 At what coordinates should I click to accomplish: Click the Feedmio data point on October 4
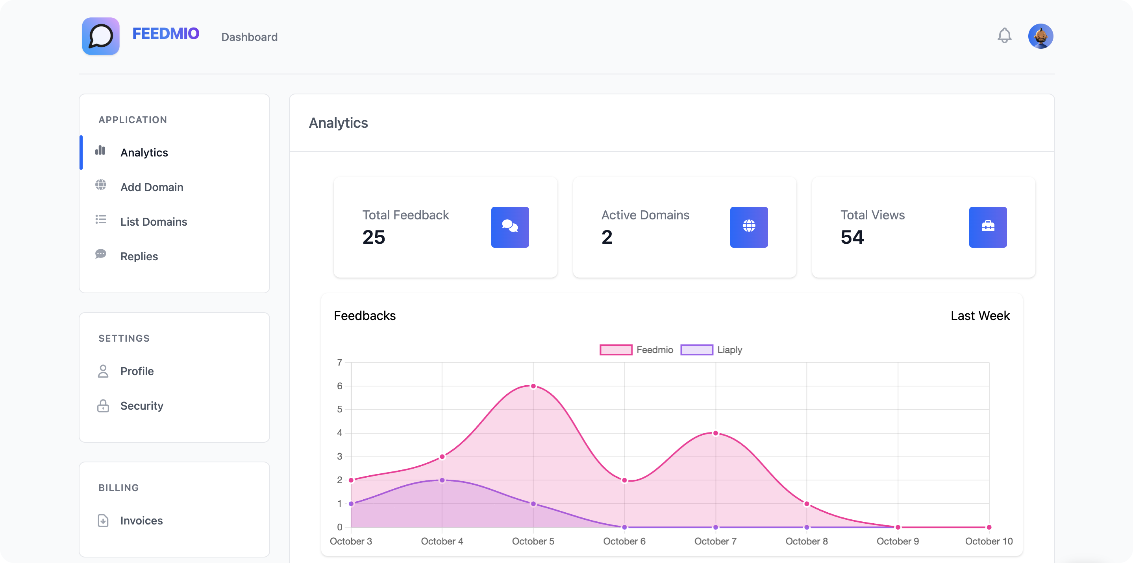tap(442, 457)
